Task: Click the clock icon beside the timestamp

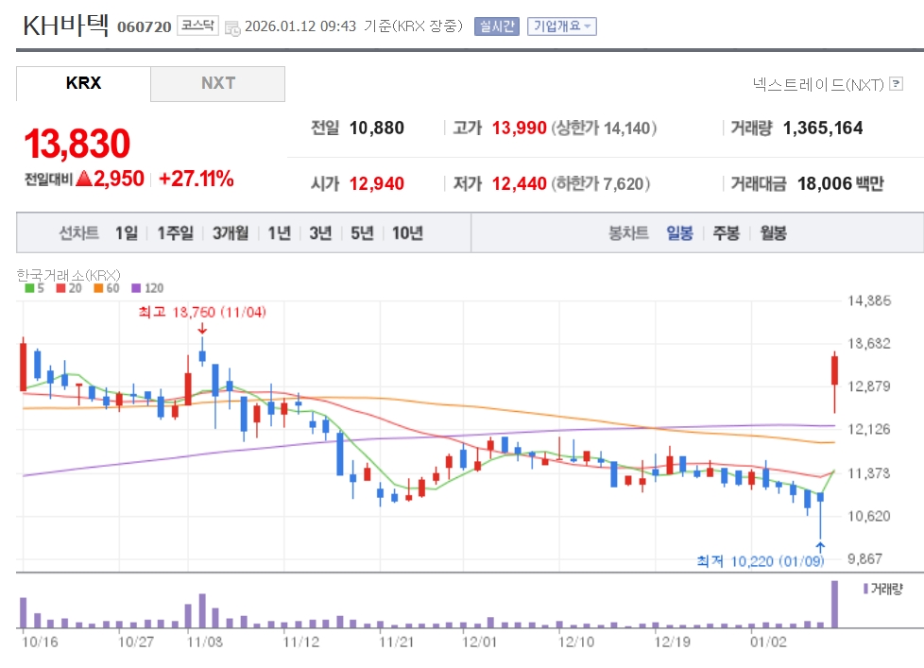Action: (232, 27)
